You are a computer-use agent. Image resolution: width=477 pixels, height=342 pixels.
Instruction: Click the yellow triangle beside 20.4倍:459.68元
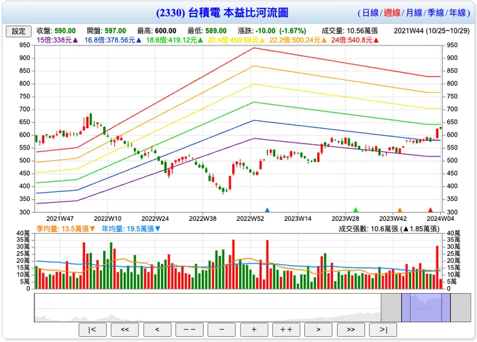pyautogui.click(x=262, y=41)
